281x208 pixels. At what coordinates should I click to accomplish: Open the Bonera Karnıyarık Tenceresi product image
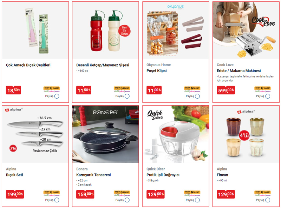[105, 134]
